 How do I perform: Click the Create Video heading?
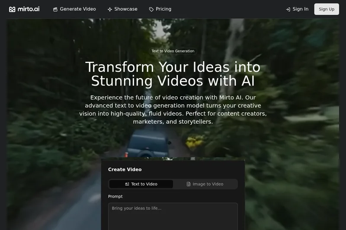125,170
